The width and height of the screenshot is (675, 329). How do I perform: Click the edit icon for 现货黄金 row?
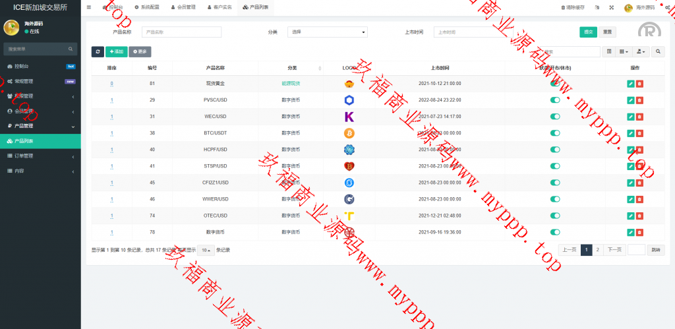tap(631, 84)
